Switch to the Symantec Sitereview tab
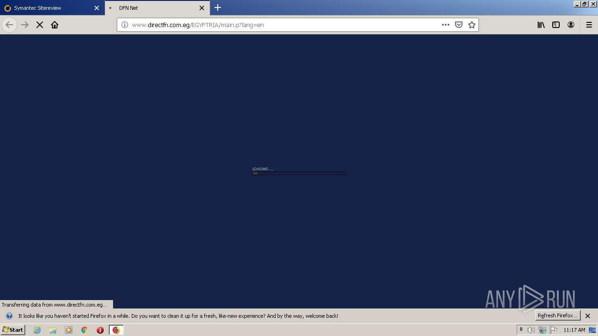This screenshot has width=598, height=336. pyautogui.click(x=52, y=8)
